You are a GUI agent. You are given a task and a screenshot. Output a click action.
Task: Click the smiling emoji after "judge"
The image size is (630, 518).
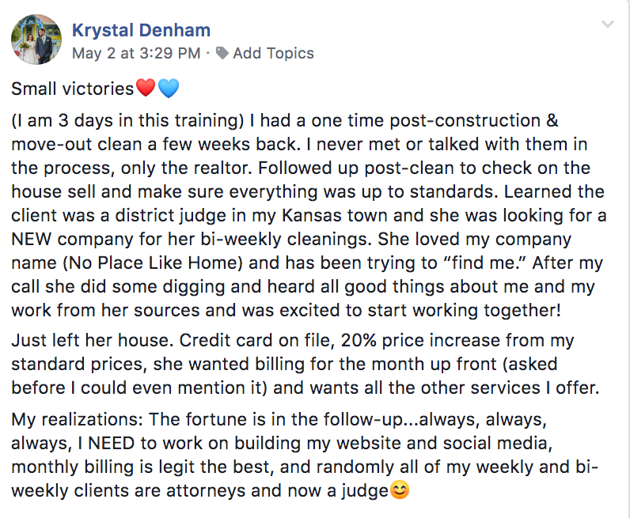point(400,491)
